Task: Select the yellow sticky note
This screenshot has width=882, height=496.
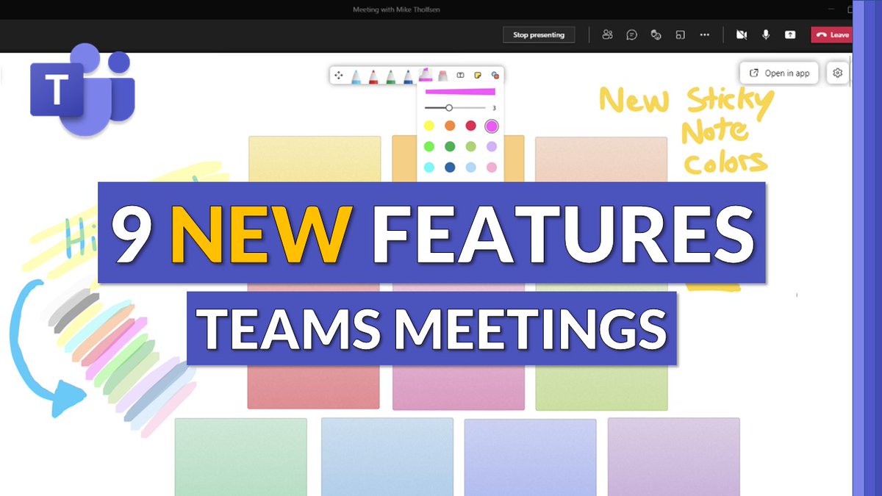Action: pos(315,159)
